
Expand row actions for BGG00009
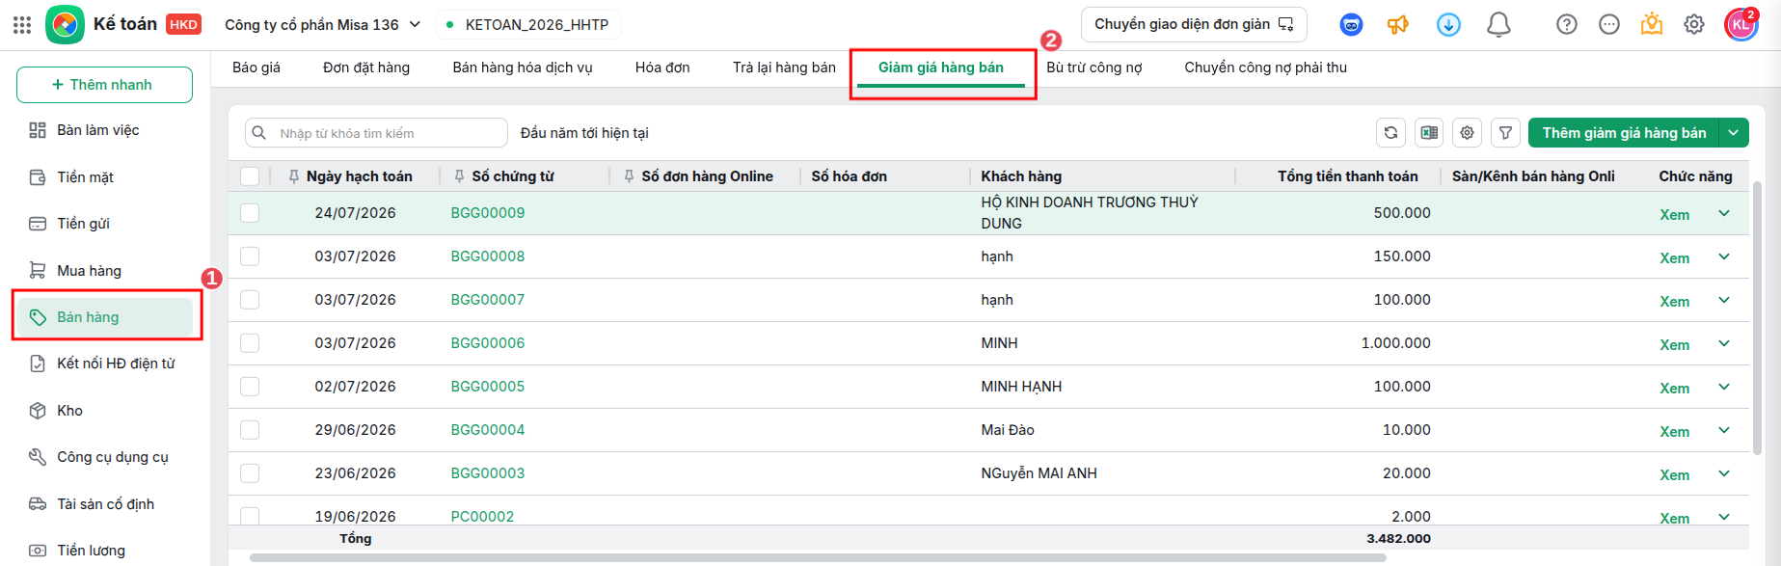click(x=1724, y=213)
